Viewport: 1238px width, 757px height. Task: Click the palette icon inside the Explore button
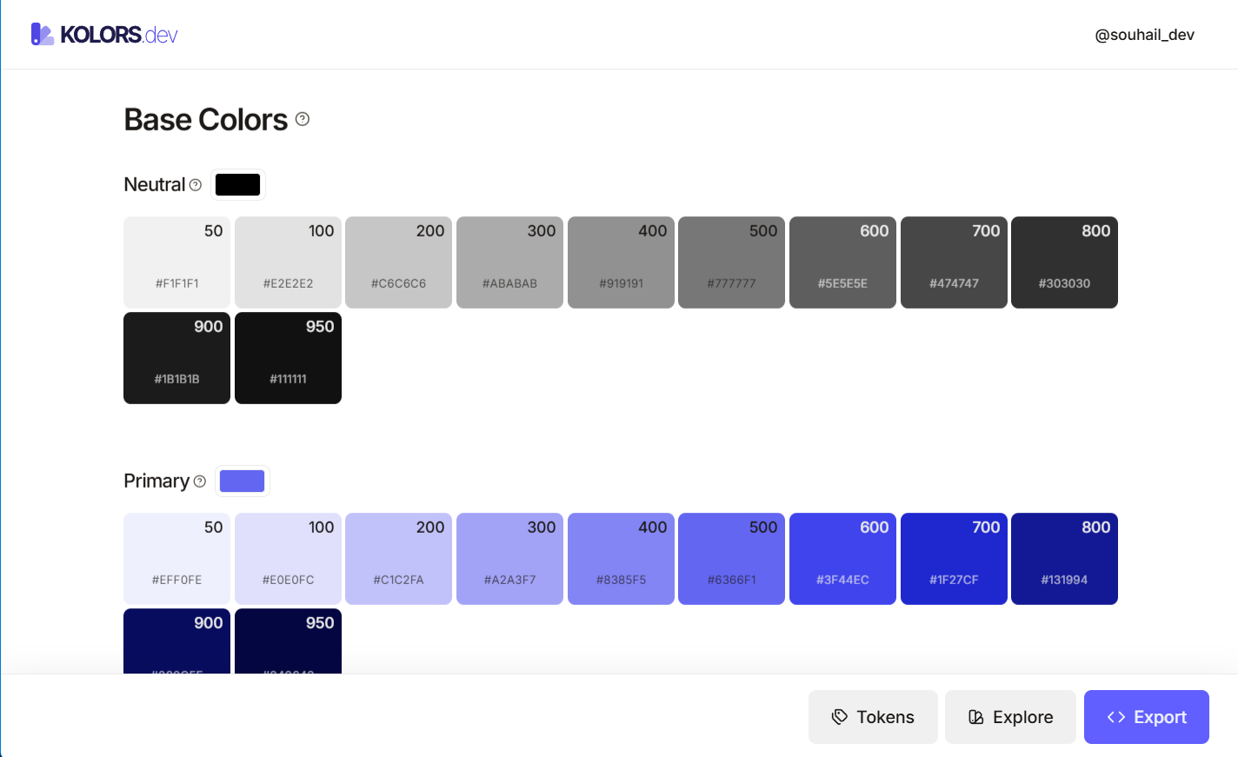[975, 716]
